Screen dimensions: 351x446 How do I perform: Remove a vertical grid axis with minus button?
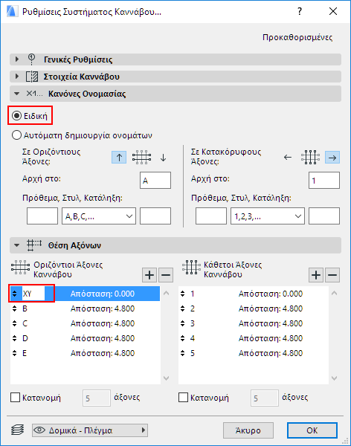(x=332, y=275)
